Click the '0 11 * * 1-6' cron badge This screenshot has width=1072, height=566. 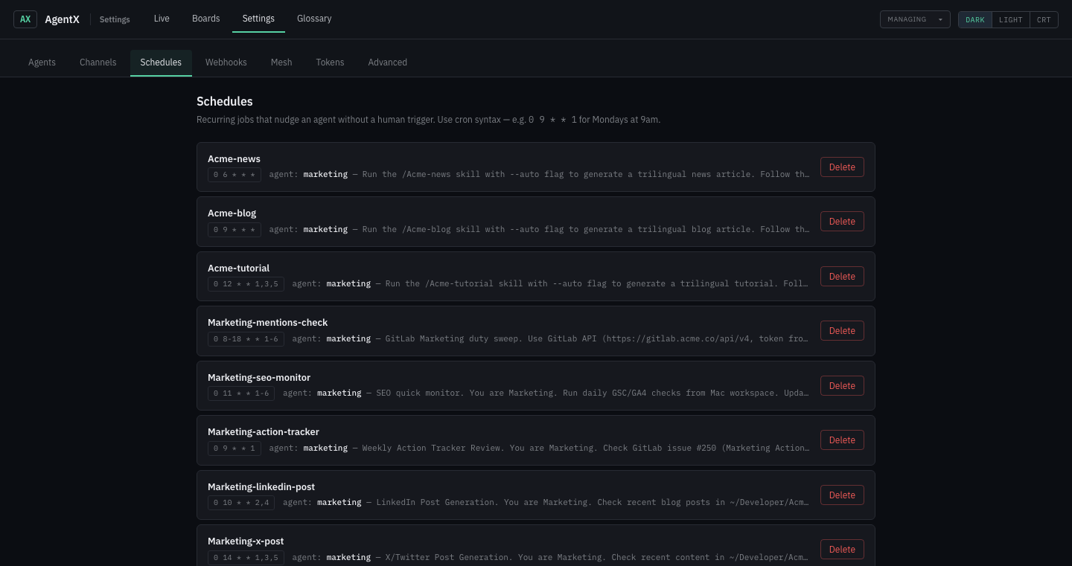(241, 393)
